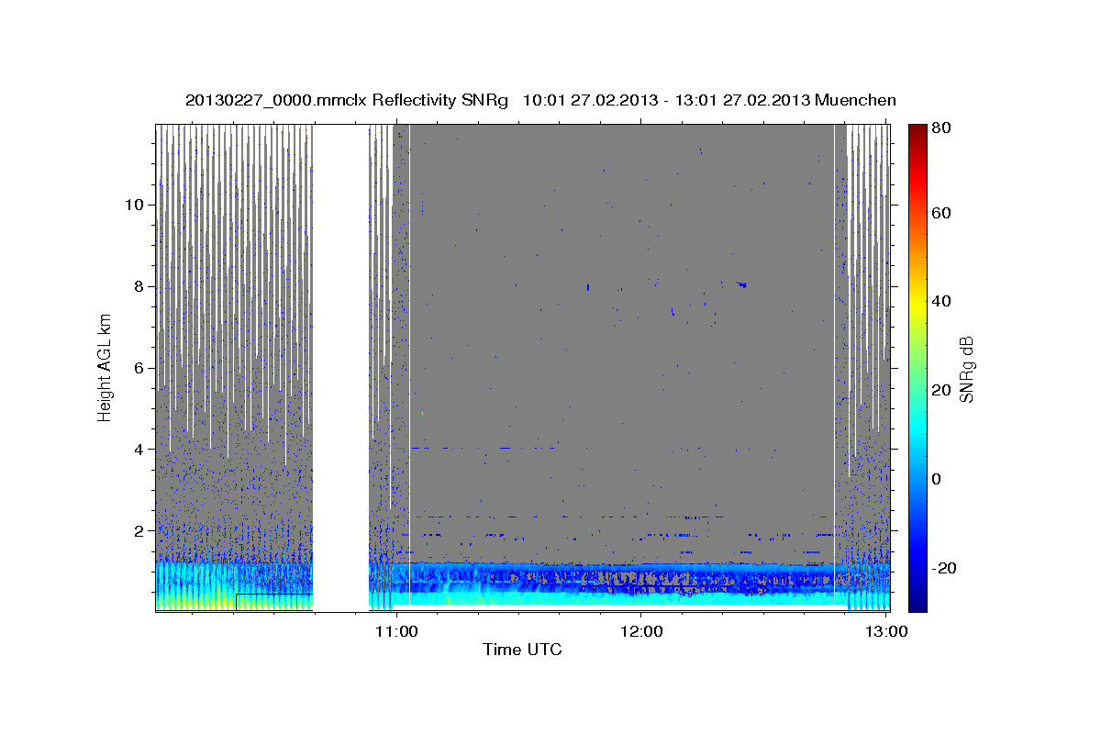Click the 4 km height tick label

[139, 450]
